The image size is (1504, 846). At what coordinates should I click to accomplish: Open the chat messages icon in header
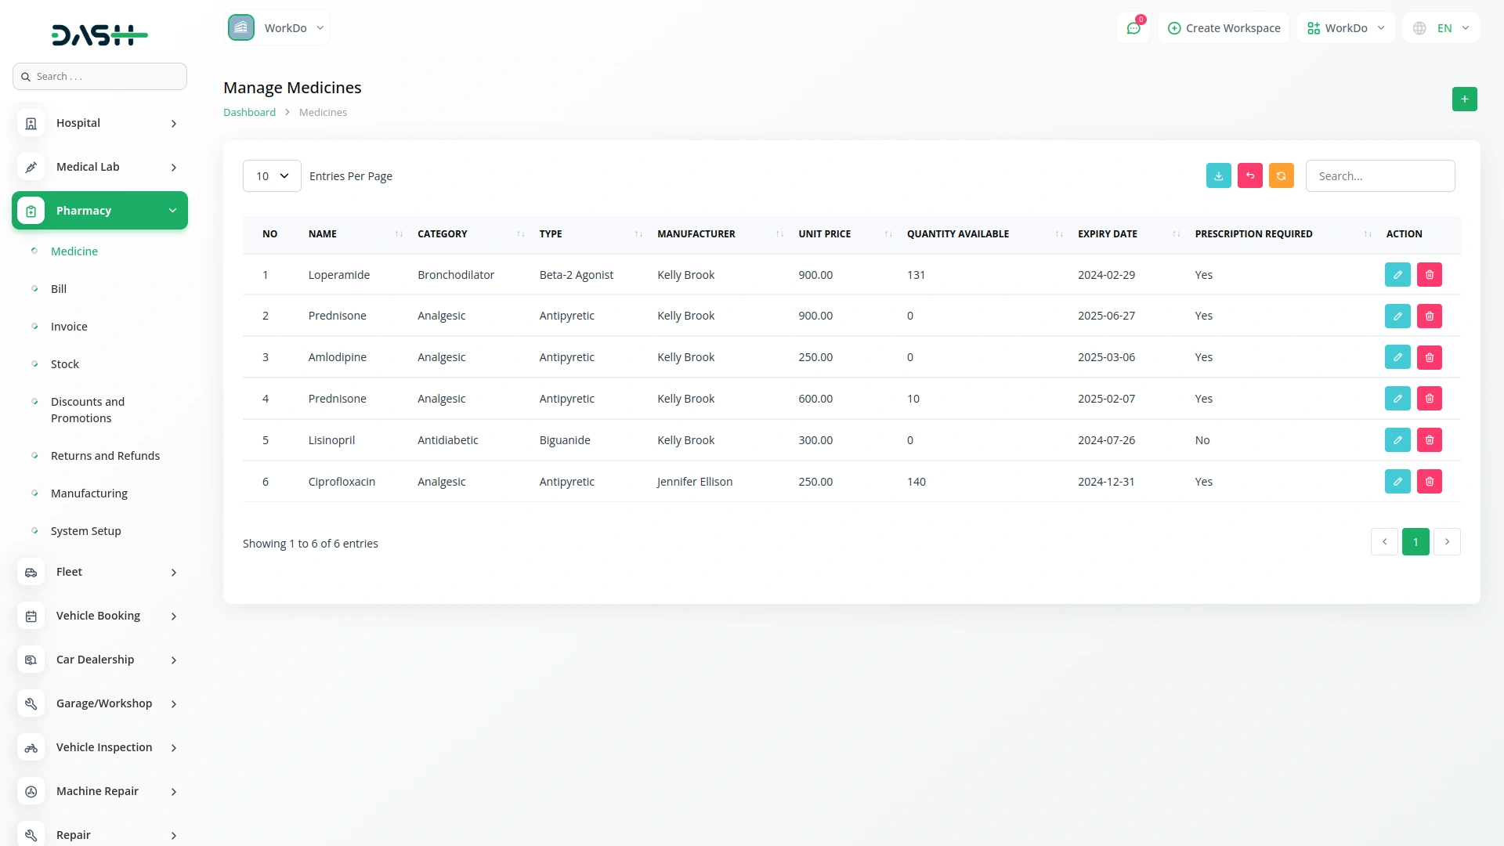[1133, 28]
